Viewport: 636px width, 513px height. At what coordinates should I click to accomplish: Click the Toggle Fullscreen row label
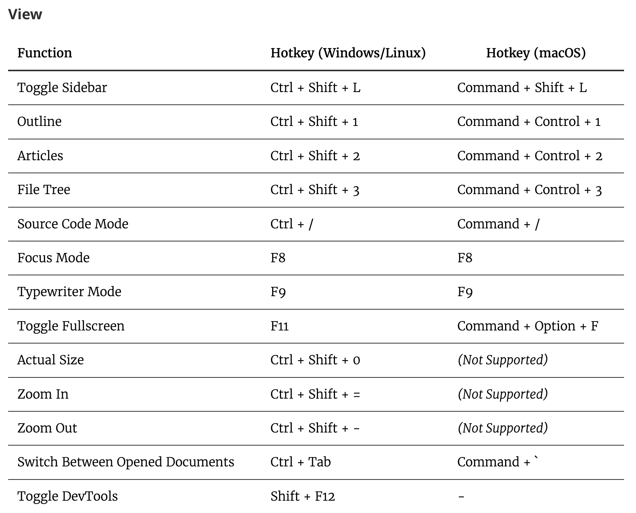pyautogui.click(x=71, y=326)
